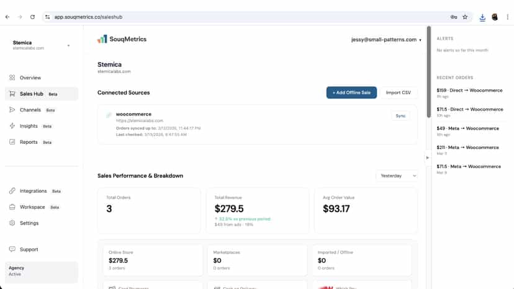Open Workspace in the sidebar
The width and height of the screenshot is (514, 289).
pos(42,207)
